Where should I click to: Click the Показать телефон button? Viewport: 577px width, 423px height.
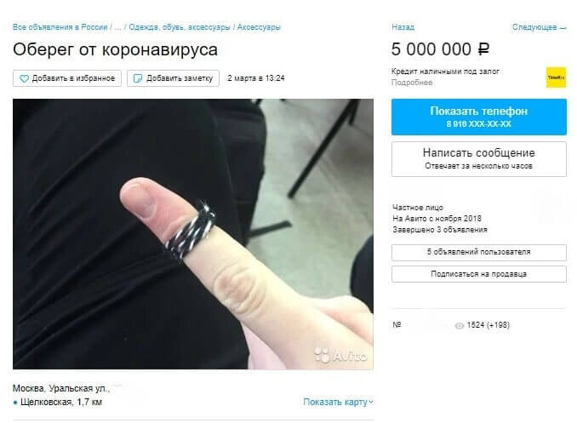point(479,117)
